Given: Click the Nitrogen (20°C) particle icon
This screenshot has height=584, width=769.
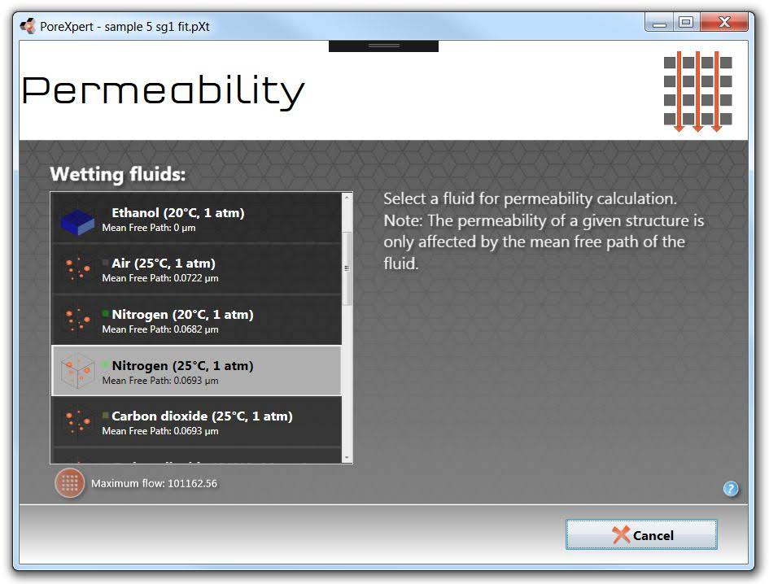Looking at the screenshot, I should [x=78, y=320].
